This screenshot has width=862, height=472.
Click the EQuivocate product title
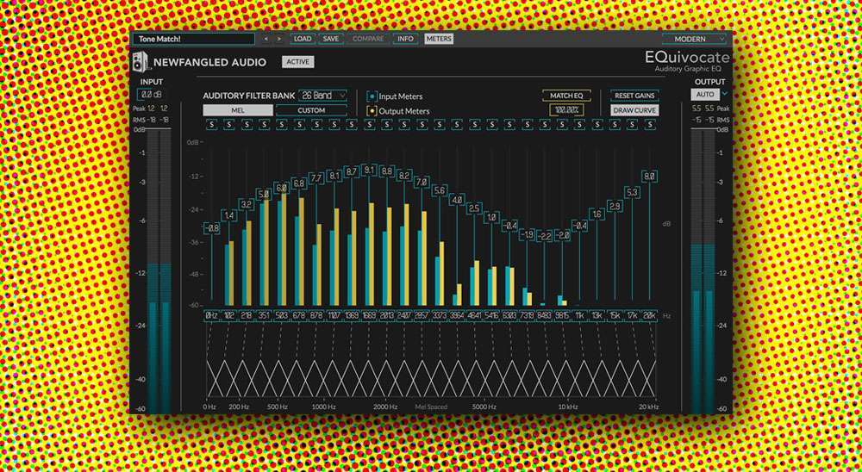[688, 58]
